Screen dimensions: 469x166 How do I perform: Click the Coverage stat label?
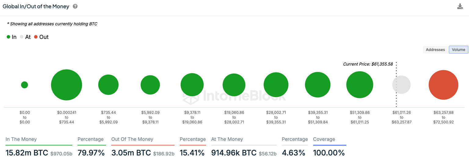point(324,139)
